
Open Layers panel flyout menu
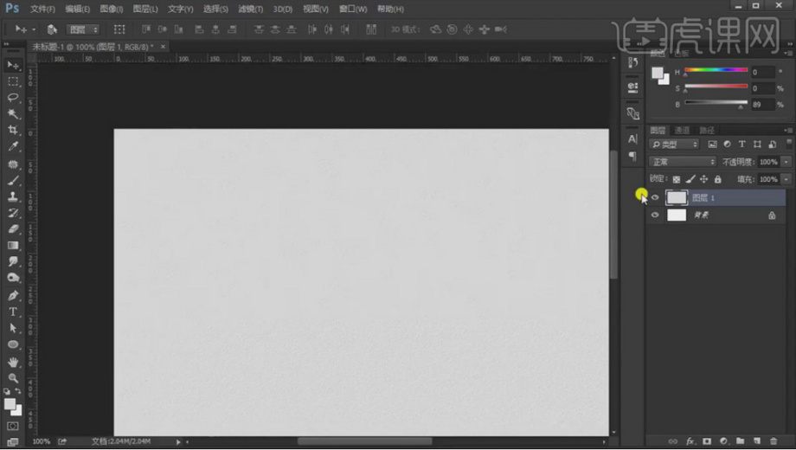tap(788, 131)
